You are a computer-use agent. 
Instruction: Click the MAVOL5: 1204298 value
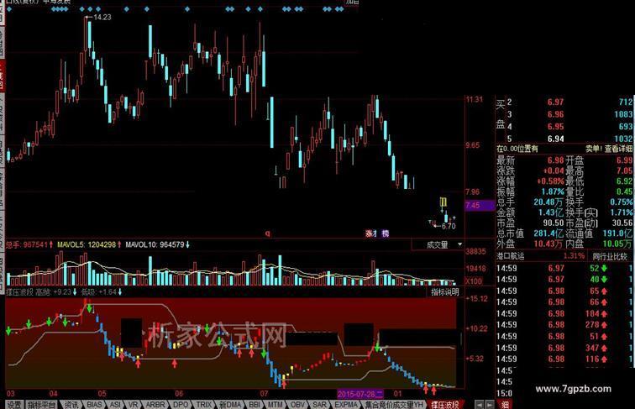click(87, 244)
